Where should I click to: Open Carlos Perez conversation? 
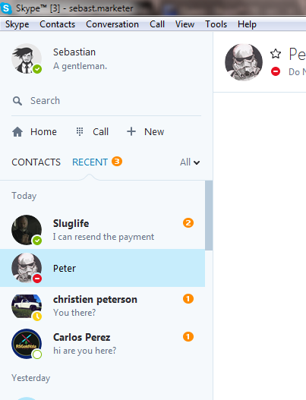(x=103, y=344)
